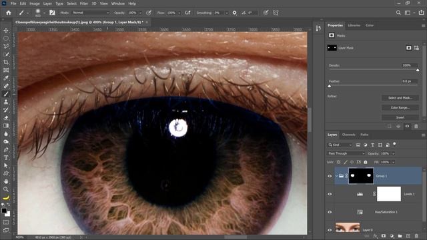This screenshot has height=240, width=427.
Task: Click the Select and Mask button
Action: tap(400, 98)
